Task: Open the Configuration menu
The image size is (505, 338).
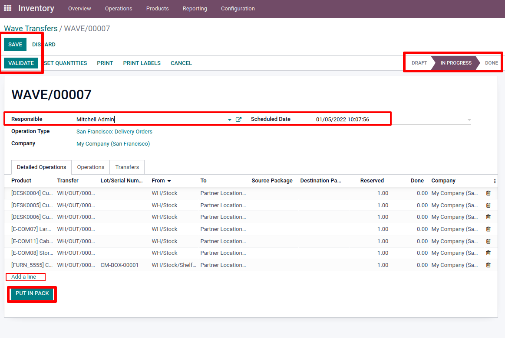Action: 238,8
